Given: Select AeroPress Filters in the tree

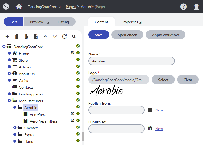Looking at the screenshot, I should pyautogui.click(x=43, y=121).
